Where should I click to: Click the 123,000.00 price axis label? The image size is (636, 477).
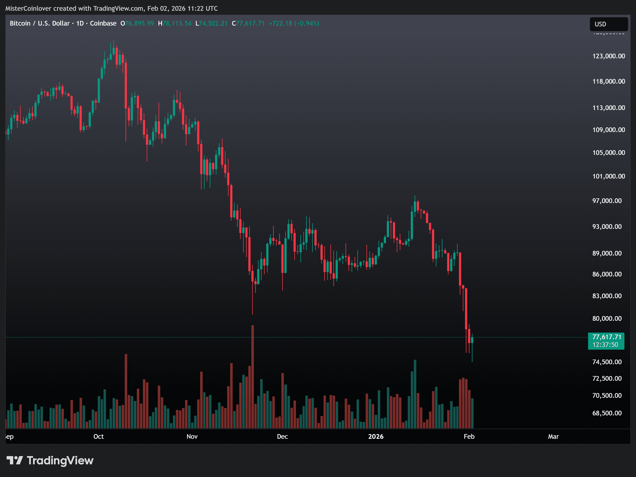608,56
